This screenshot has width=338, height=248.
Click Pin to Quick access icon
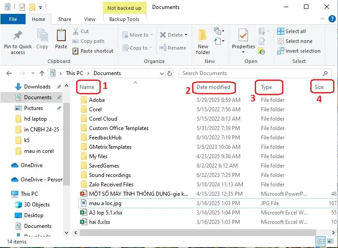point(17,35)
